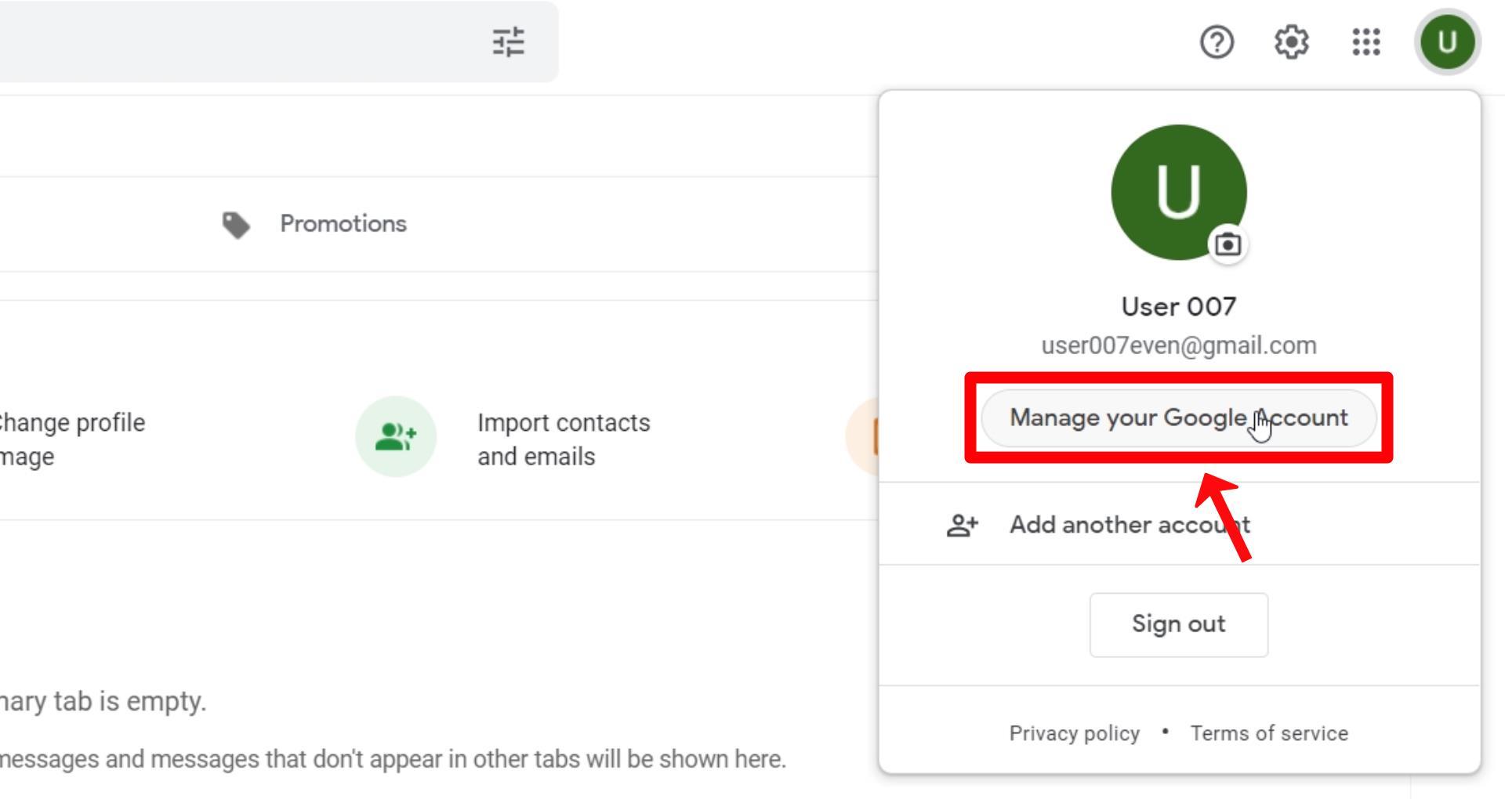Open the Terms of service link
Screen dimensions: 1505x799
tap(1269, 733)
